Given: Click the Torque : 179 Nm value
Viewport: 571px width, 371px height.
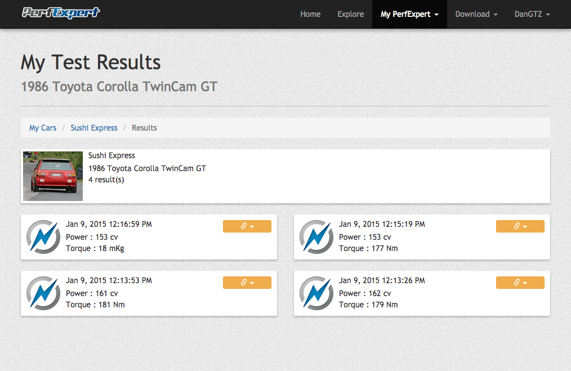Looking at the screenshot, I should pyautogui.click(x=368, y=305).
